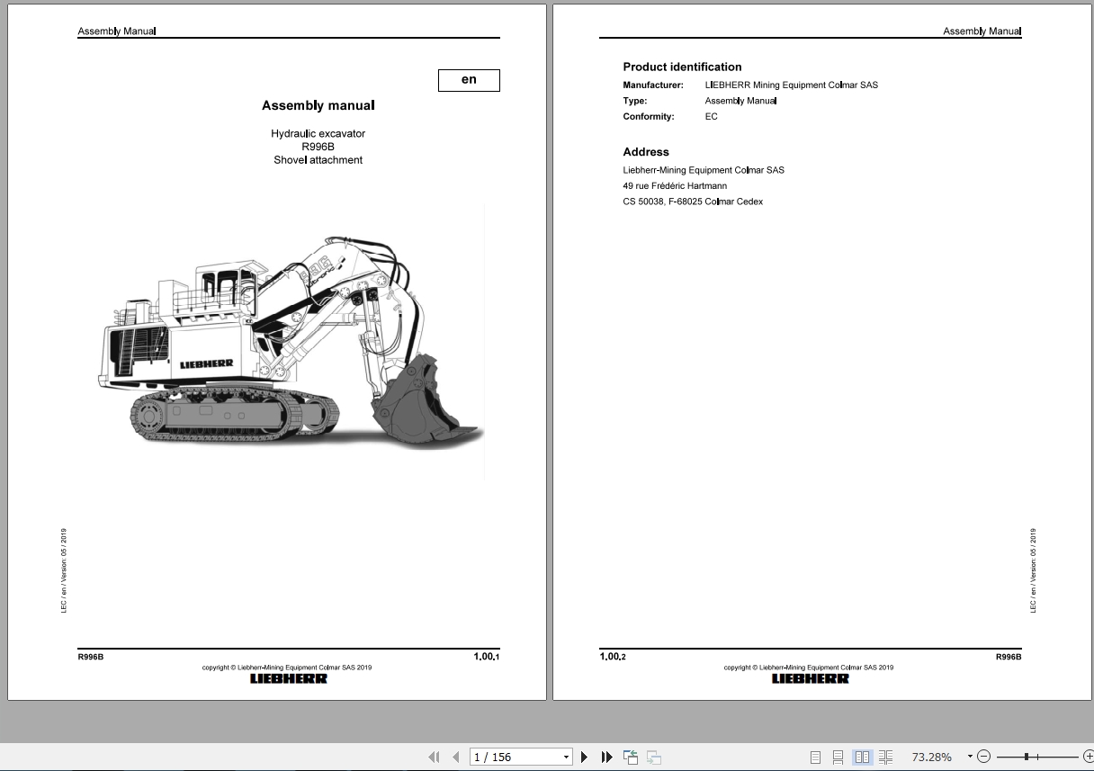Image resolution: width=1094 pixels, height=771 pixels.
Task: Click the LIEBHERR logo in the footer
Action: 288,677
